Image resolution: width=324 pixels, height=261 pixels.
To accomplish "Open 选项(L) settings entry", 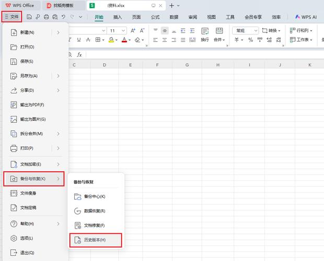I will (27, 238).
